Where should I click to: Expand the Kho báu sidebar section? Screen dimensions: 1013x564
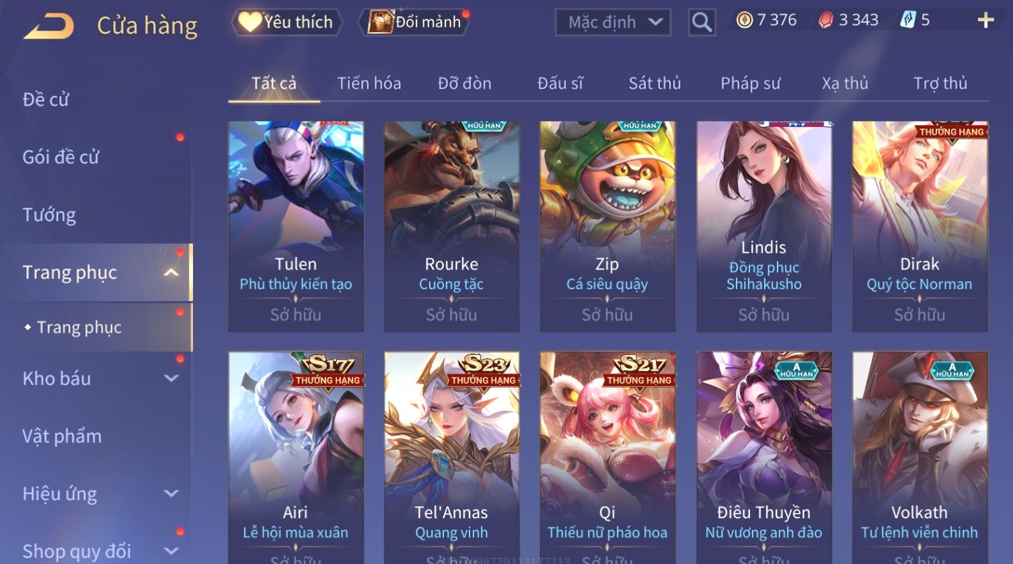[x=172, y=378]
